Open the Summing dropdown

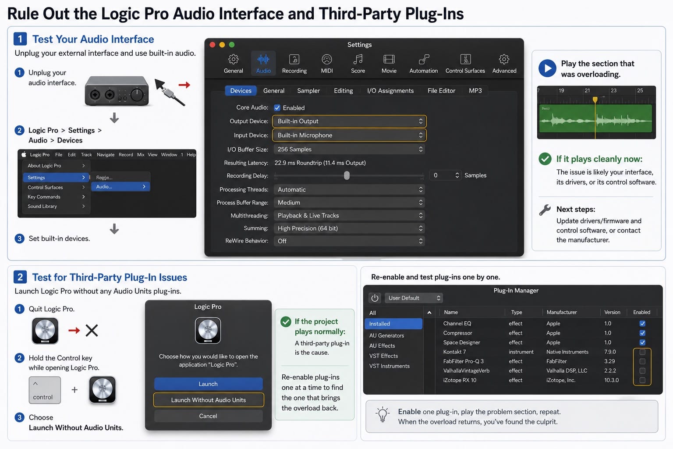coord(349,228)
